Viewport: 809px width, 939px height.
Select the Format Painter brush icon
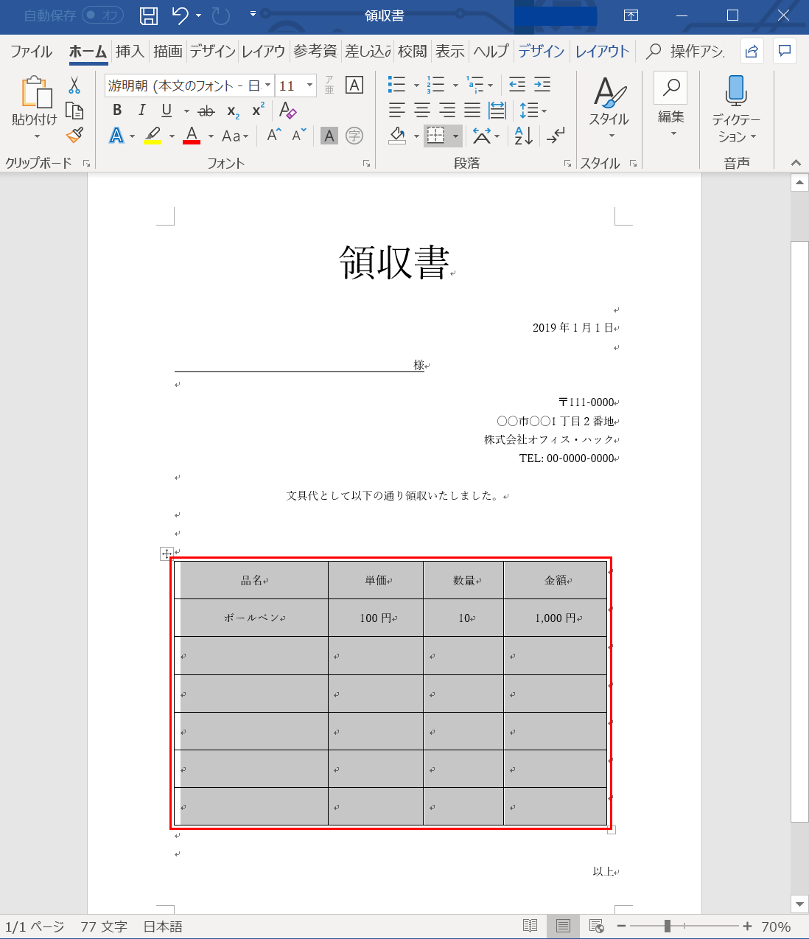click(74, 135)
